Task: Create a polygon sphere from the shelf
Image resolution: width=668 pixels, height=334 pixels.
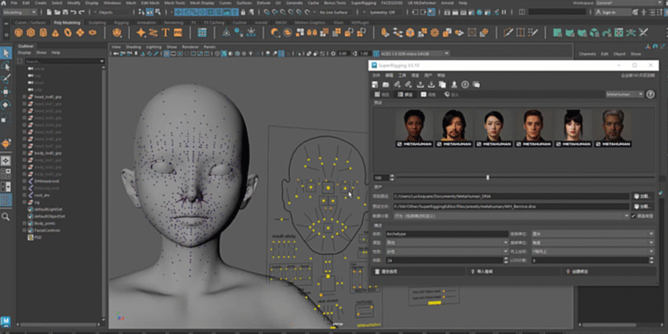Action: click(x=18, y=33)
